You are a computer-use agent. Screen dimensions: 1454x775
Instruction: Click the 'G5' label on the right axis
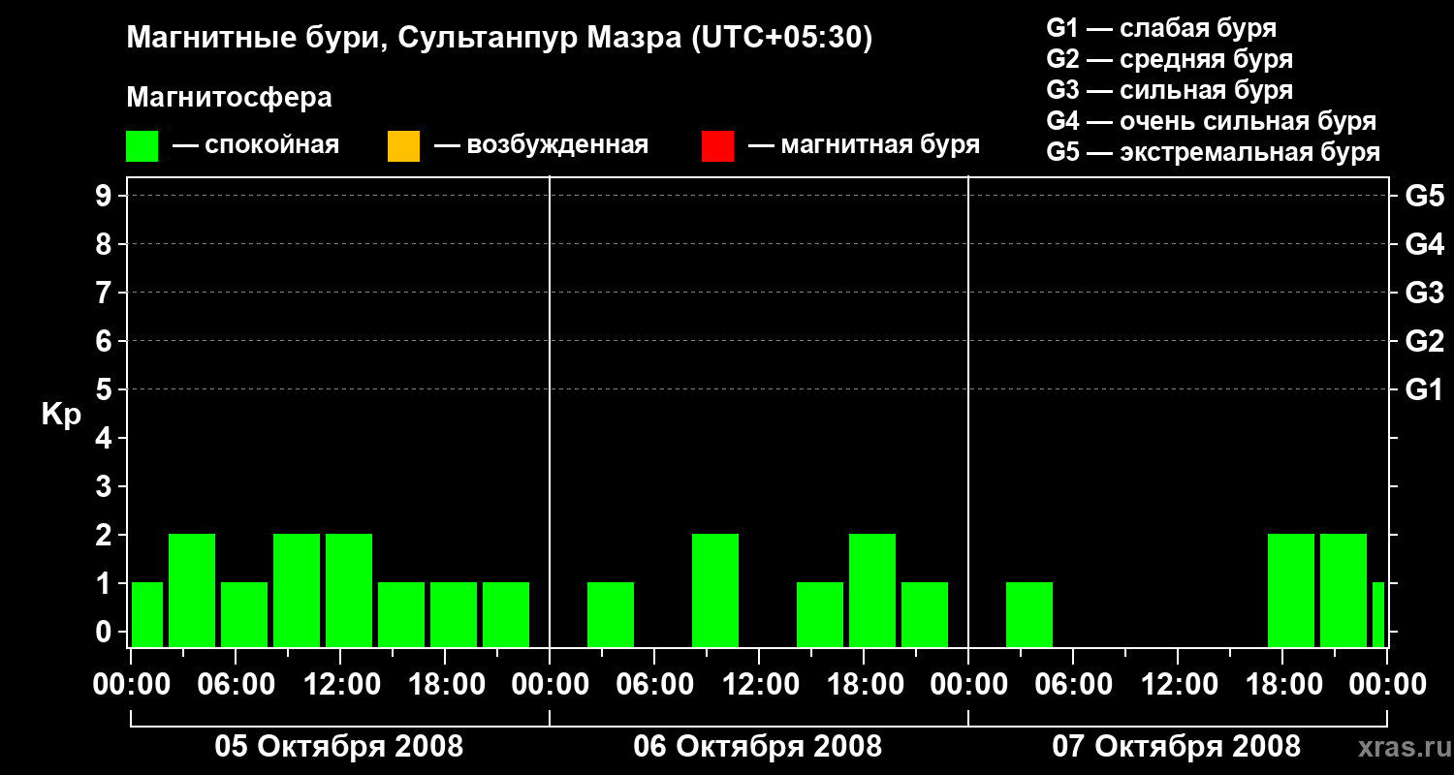(x=1425, y=196)
